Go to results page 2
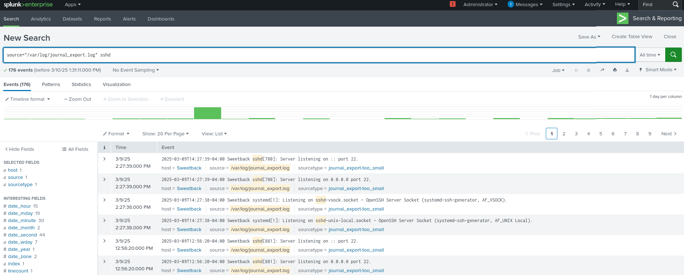684x275 pixels. [564, 134]
